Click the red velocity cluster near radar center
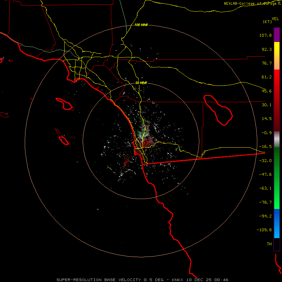The height and width of the screenshot is (282, 282). [147, 142]
